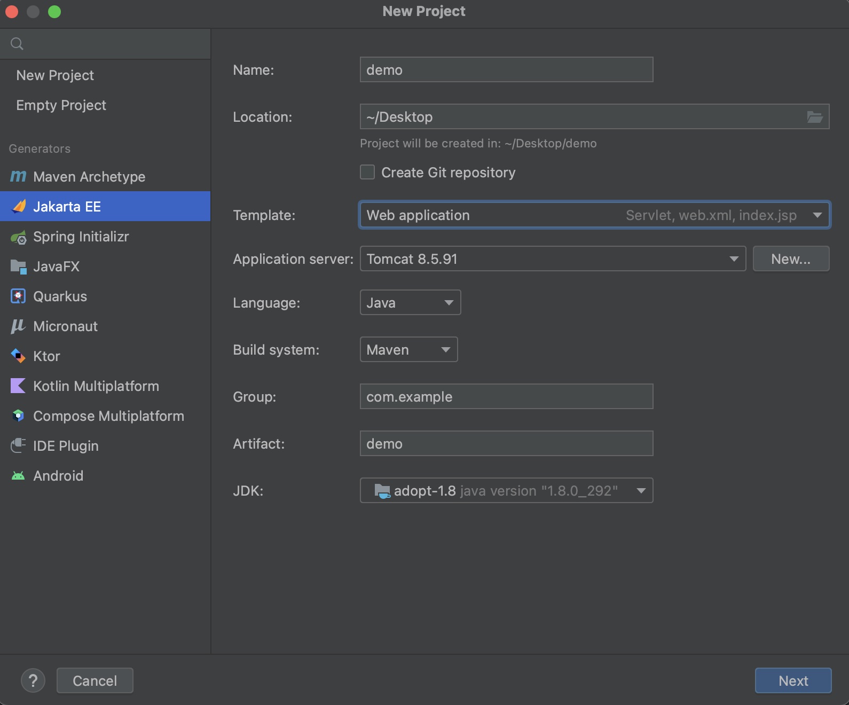Click the Ktor diamond icon
Image resolution: width=849 pixels, height=705 pixels.
tap(18, 356)
